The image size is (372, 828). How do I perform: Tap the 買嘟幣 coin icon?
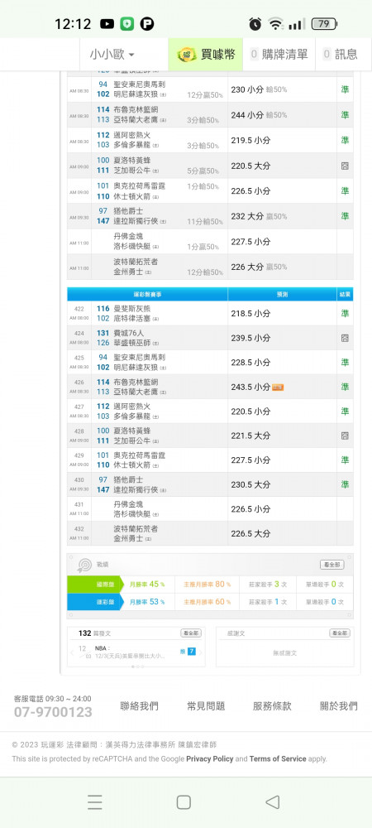(187, 55)
